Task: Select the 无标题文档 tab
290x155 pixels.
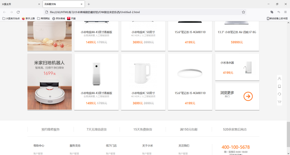Action: click(64, 4)
